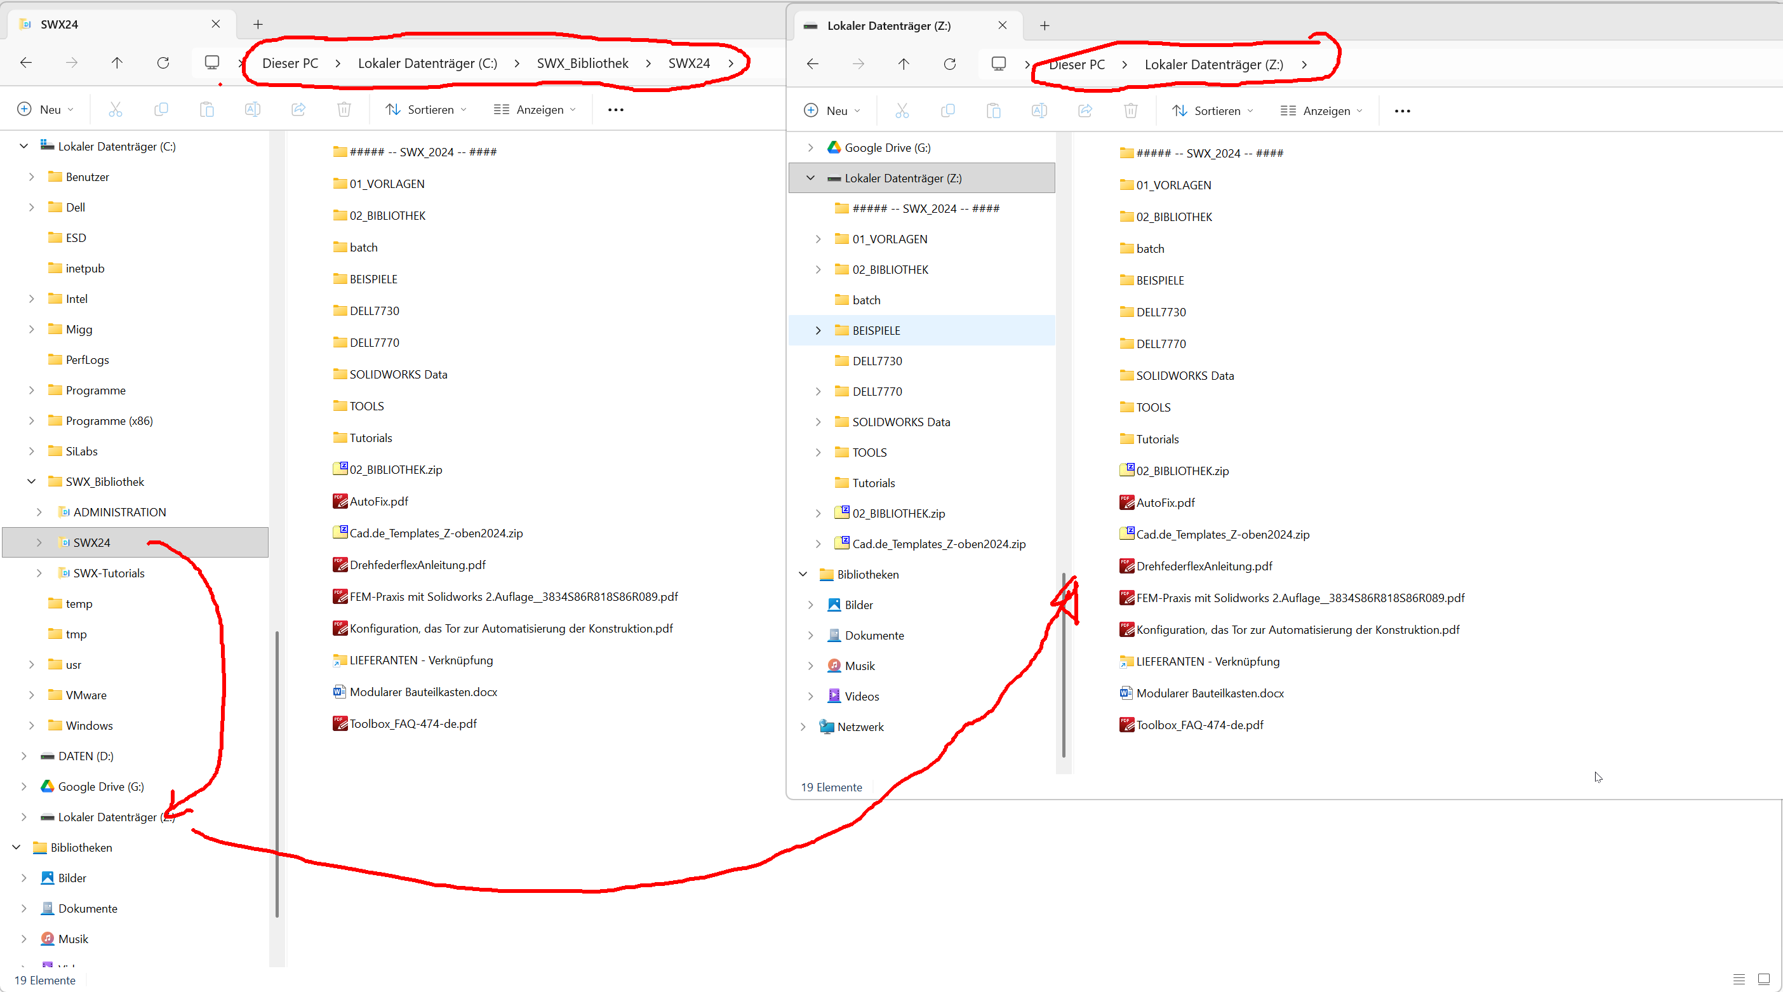The image size is (1783, 992).
Task: Open Anzeigen dropdown in right window
Action: (x=1321, y=111)
